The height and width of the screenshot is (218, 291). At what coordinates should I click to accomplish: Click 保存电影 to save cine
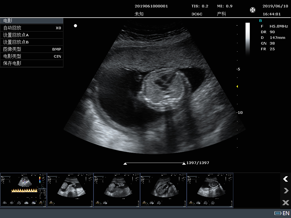(x=32, y=63)
